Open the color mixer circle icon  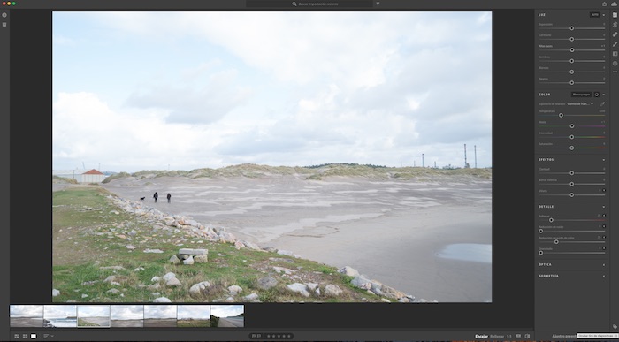(x=597, y=95)
